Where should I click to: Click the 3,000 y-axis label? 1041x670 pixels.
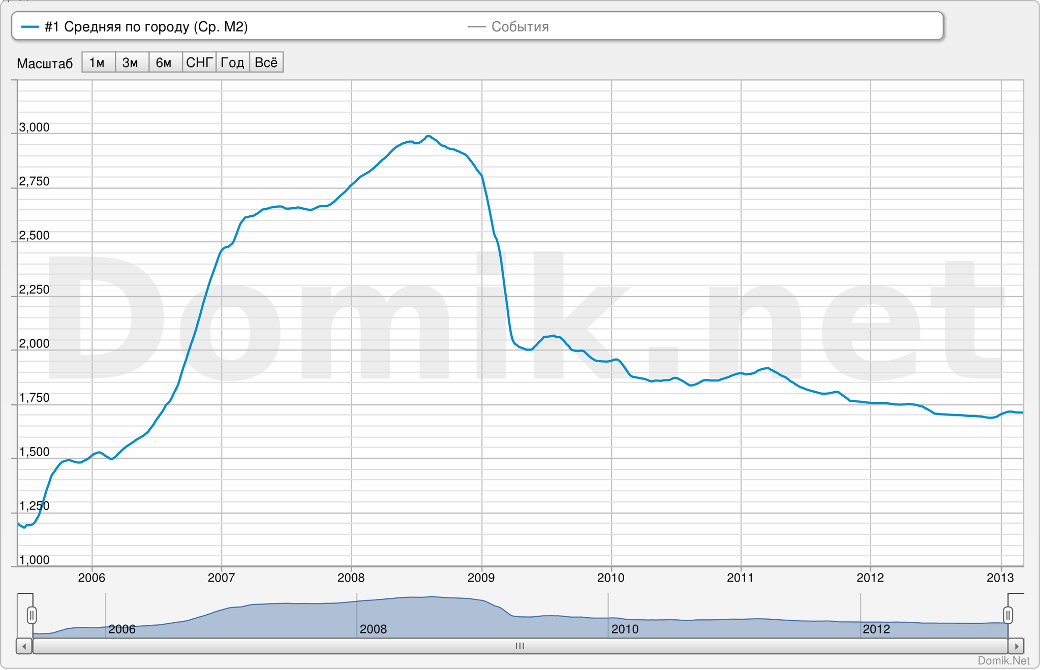[x=35, y=127]
